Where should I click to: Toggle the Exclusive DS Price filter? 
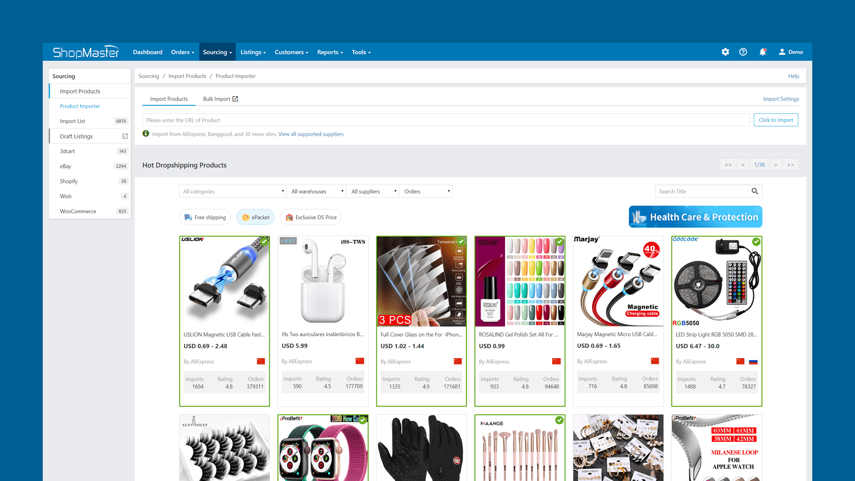(311, 217)
